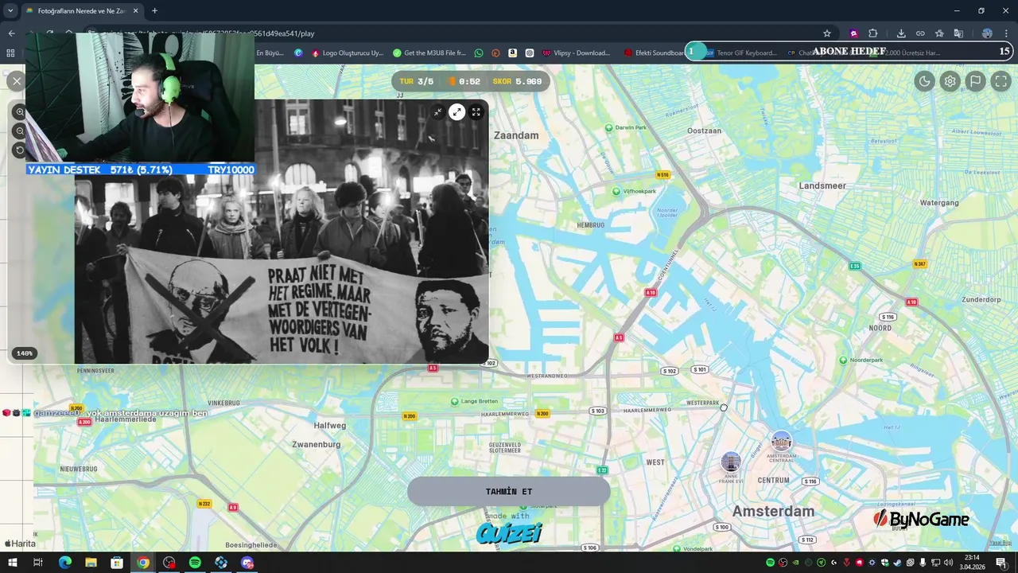This screenshot has height=573, width=1018.
Task: Close the Fotoğrafların Nerede tab
Action: point(135,11)
